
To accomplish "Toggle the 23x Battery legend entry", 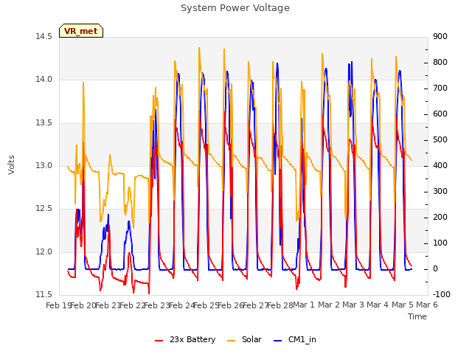I will (x=185, y=339).
